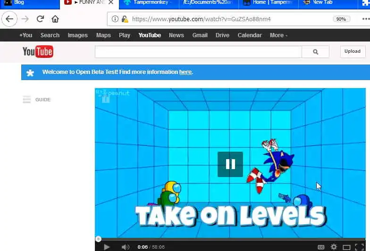Pause video via center pause overlay
This screenshot has width=370, height=251.
coord(230,164)
